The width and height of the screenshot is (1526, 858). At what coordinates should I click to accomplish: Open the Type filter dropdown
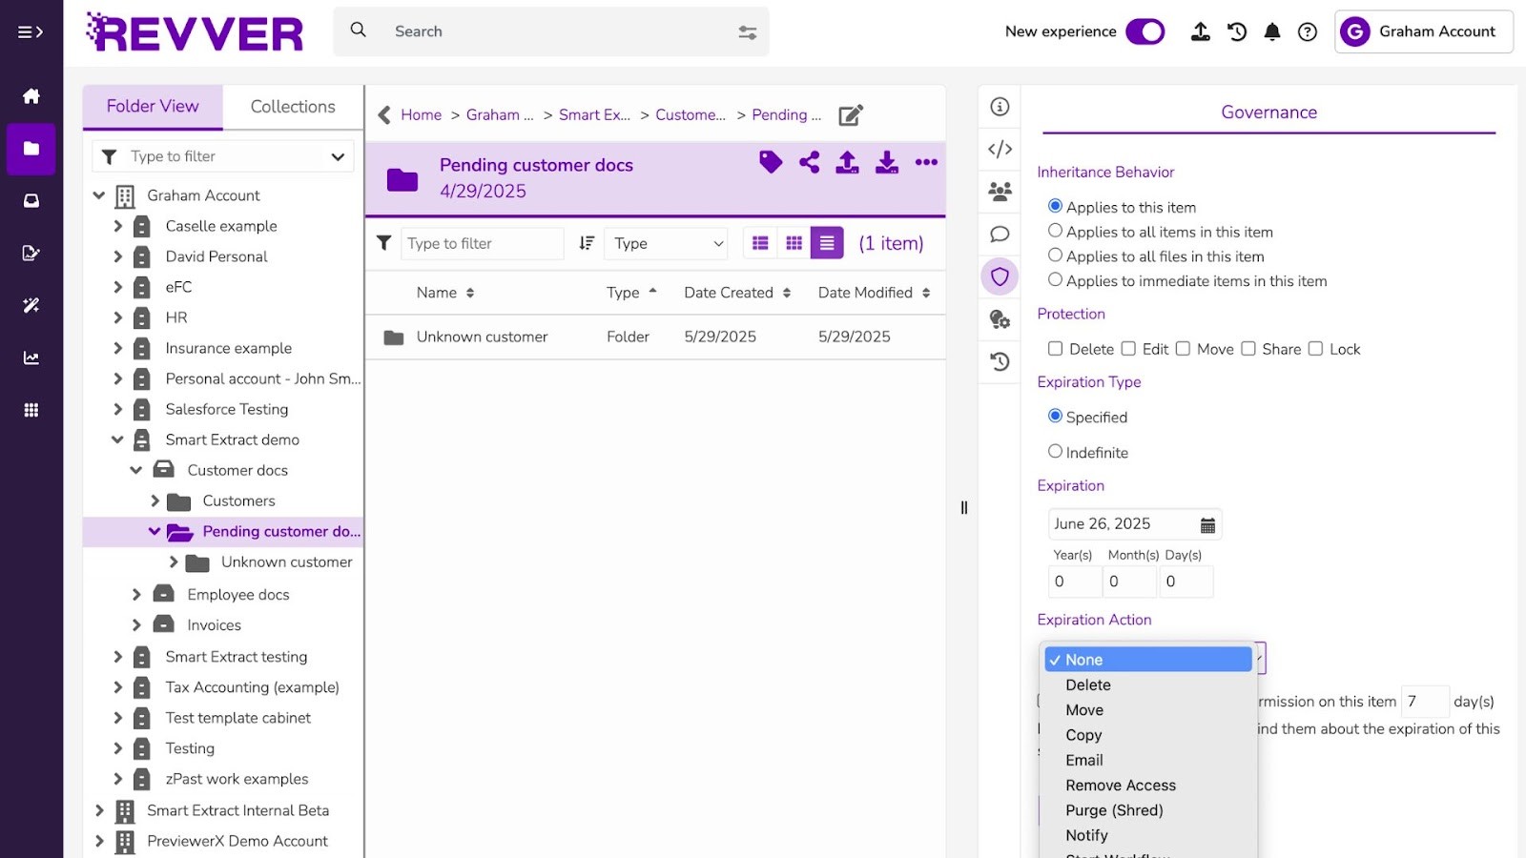tap(665, 243)
